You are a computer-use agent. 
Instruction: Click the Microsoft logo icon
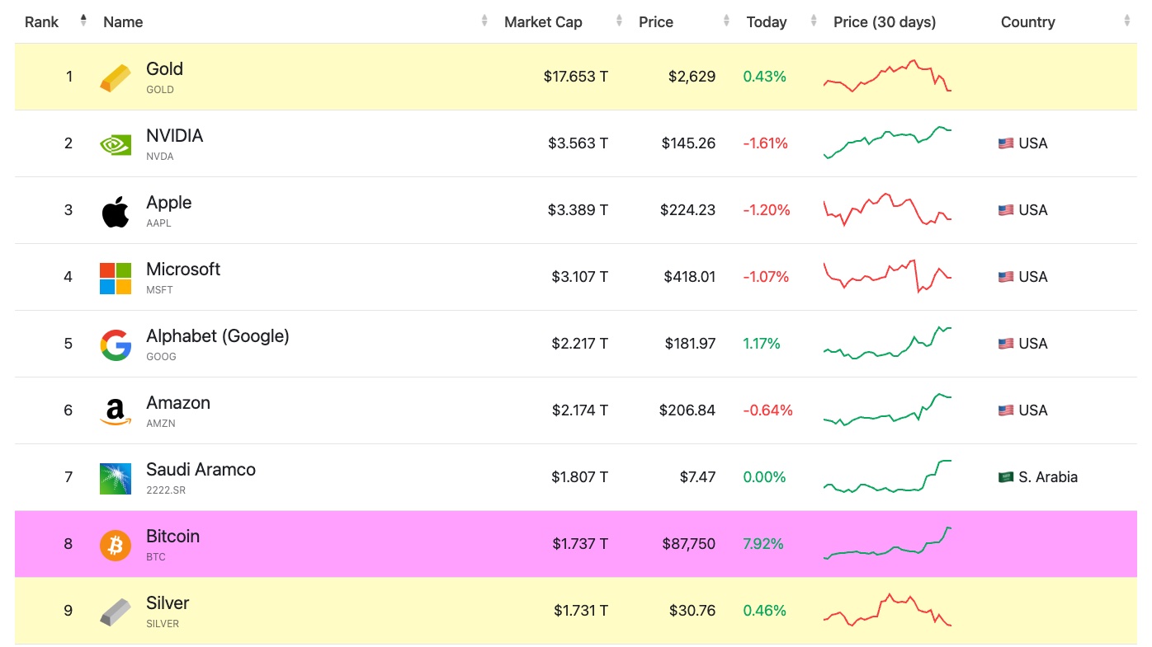coord(116,278)
